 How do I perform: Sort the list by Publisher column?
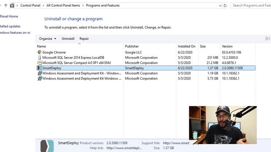(x=132, y=46)
